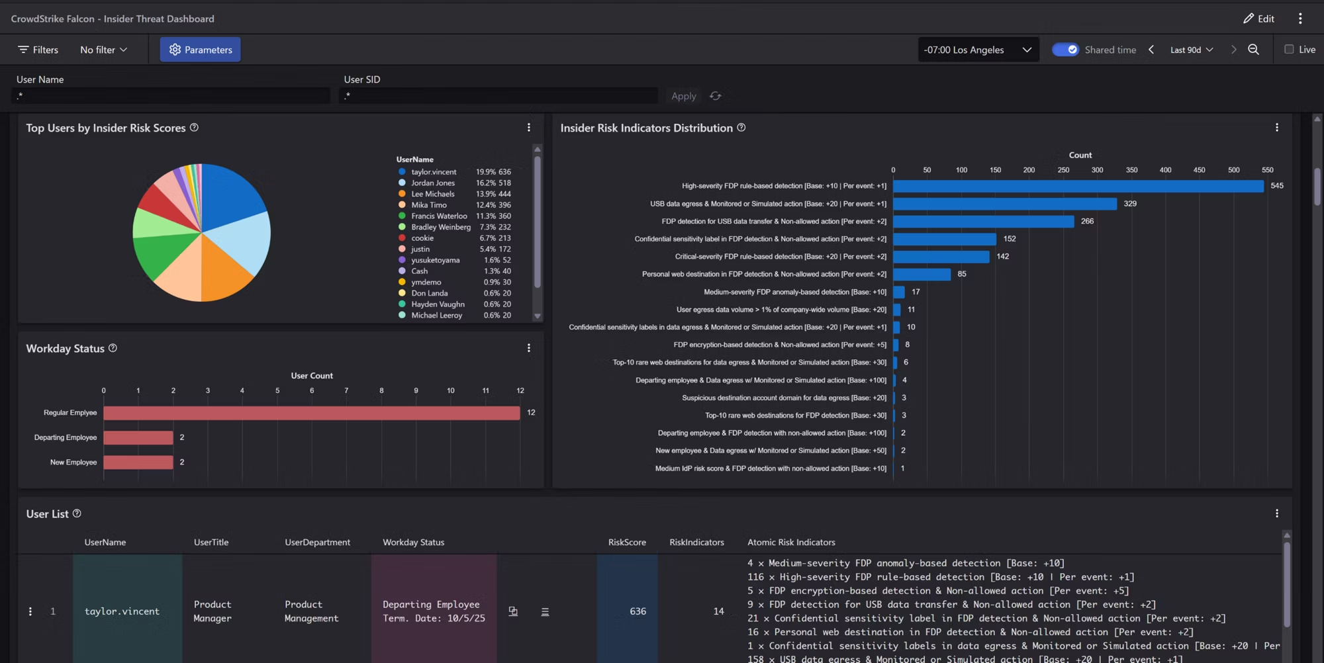This screenshot has width=1324, height=663.
Task: Open the Workday Status widget options menu
Action: (528, 348)
